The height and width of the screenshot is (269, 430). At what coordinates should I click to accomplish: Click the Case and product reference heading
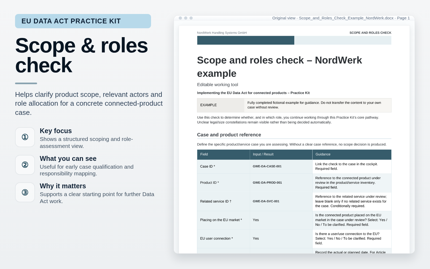click(x=229, y=135)
